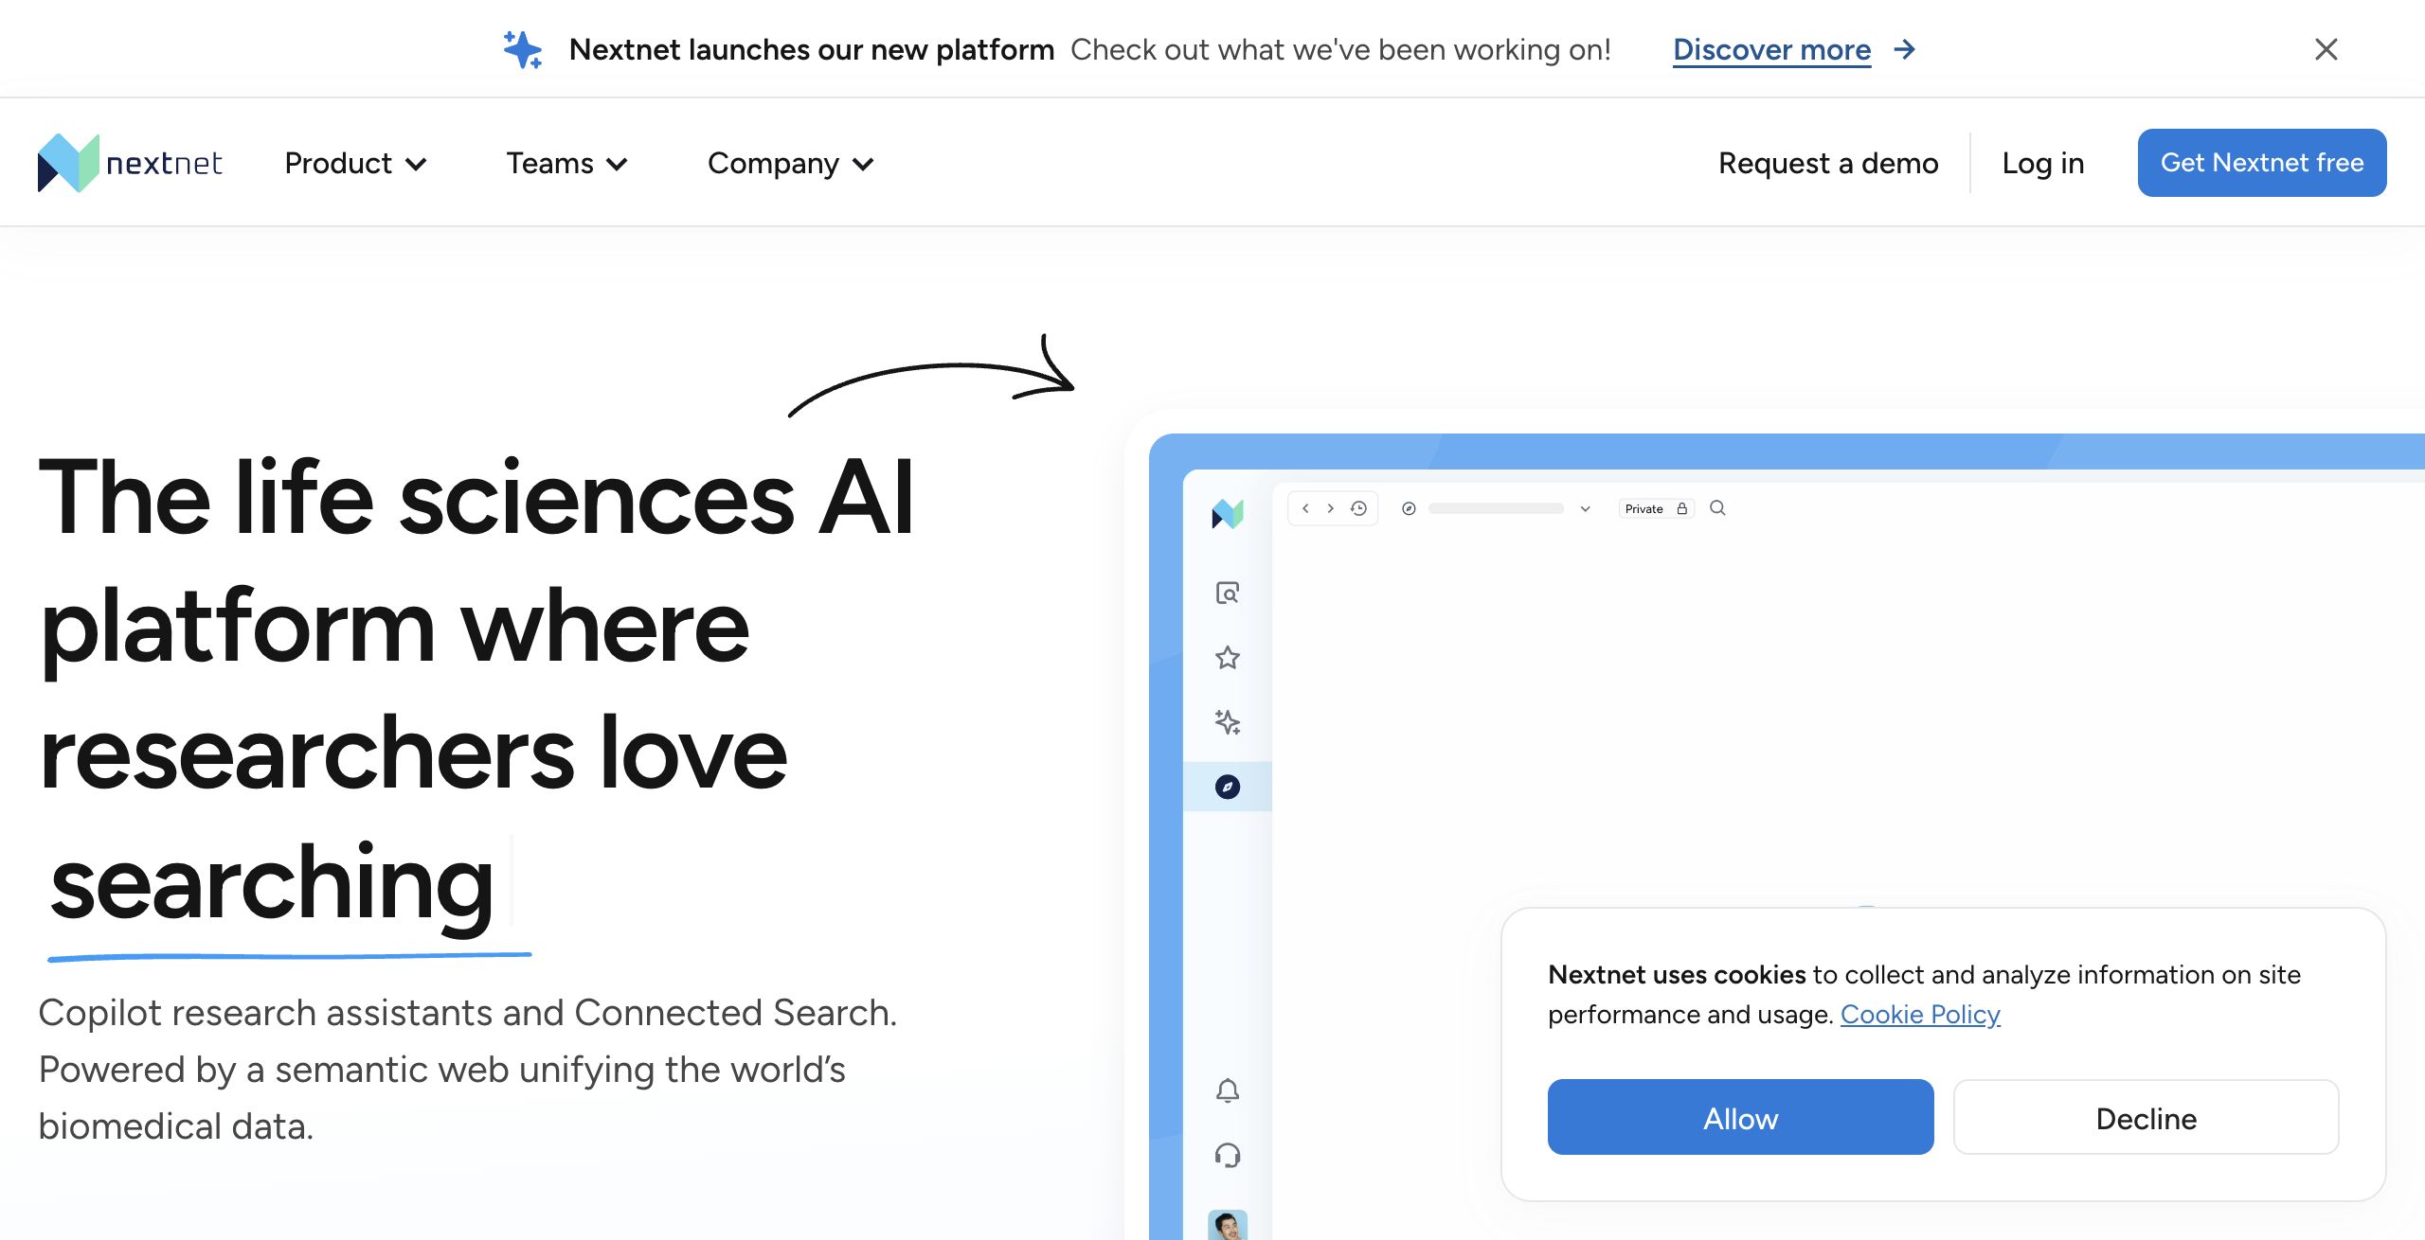Click the notifications bell icon
Image resolution: width=2425 pixels, height=1240 pixels.
tap(1228, 1090)
